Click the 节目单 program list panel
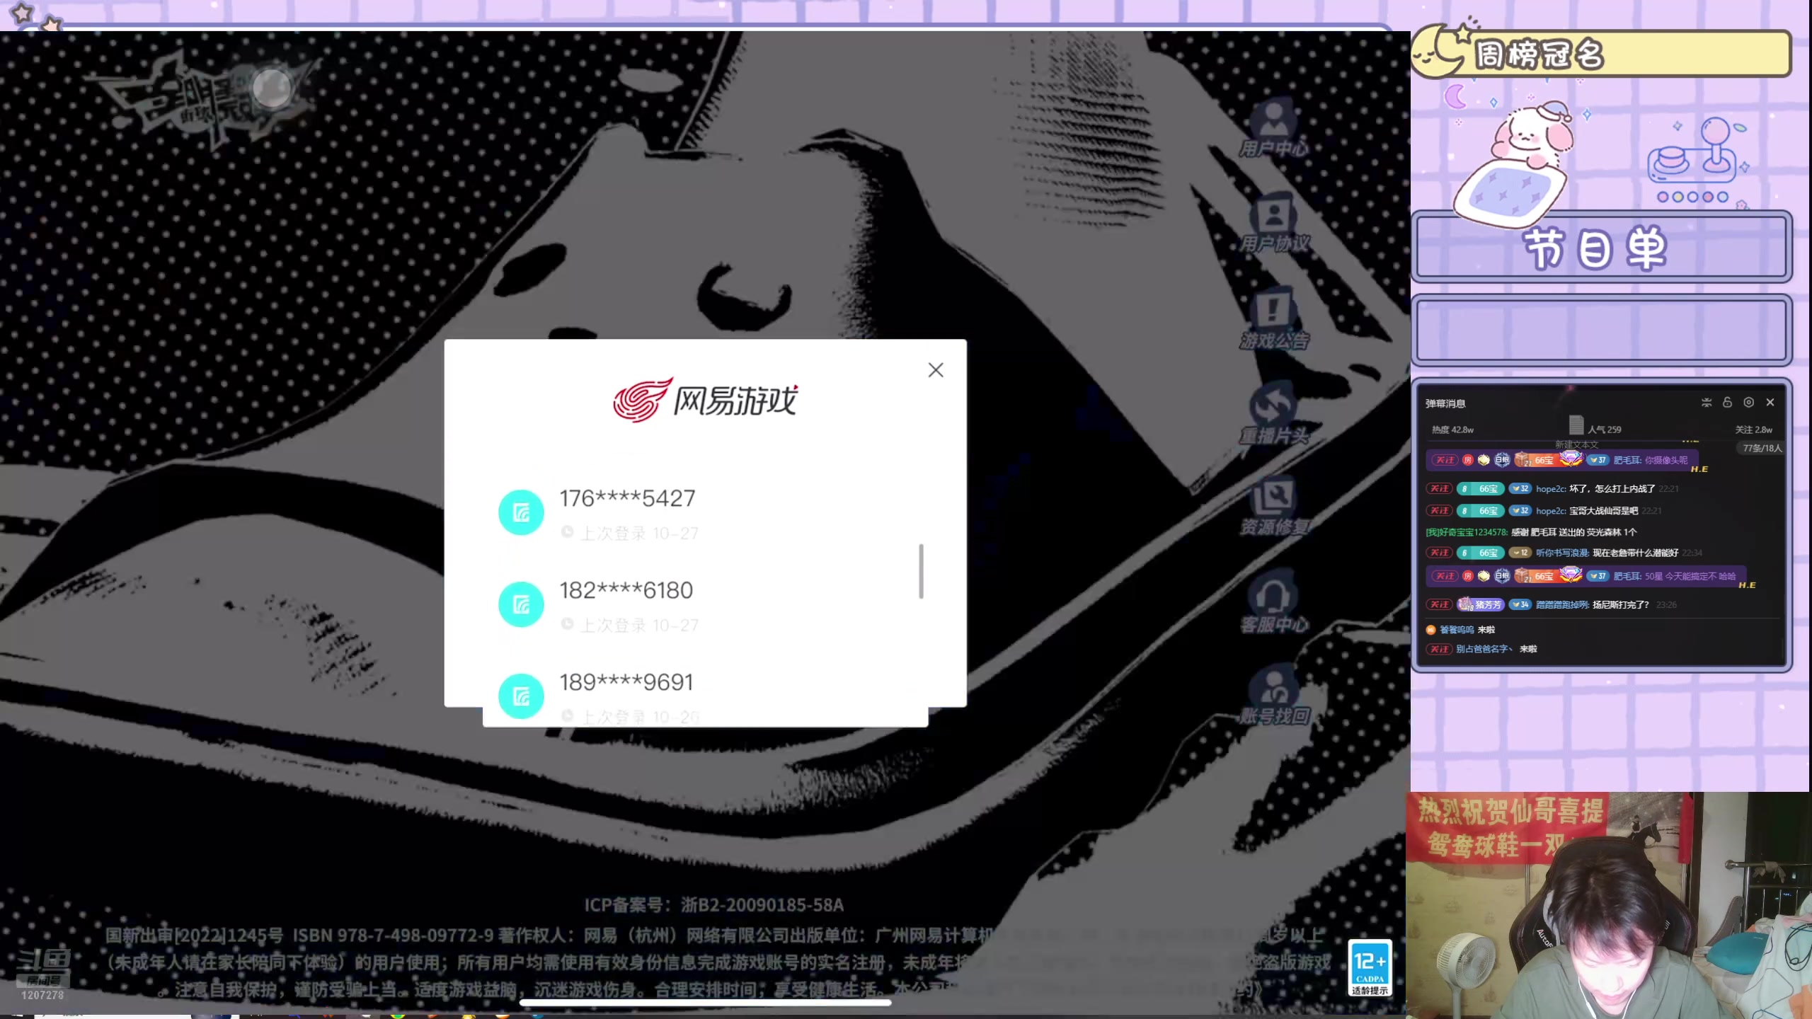This screenshot has width=1812, height=1019. pyautogui.click(x=1601, y=247)
